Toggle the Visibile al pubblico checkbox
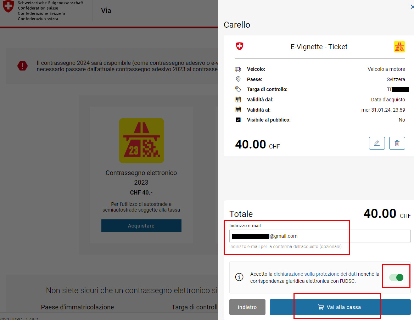 pos(238,120)
